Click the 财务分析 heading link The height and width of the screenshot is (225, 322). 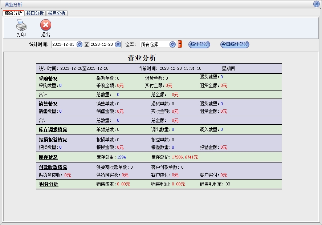point(48,184)
